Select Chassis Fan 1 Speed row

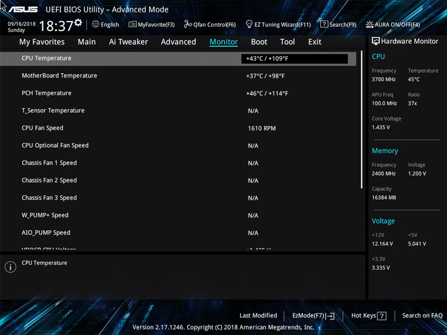[178, 163]
